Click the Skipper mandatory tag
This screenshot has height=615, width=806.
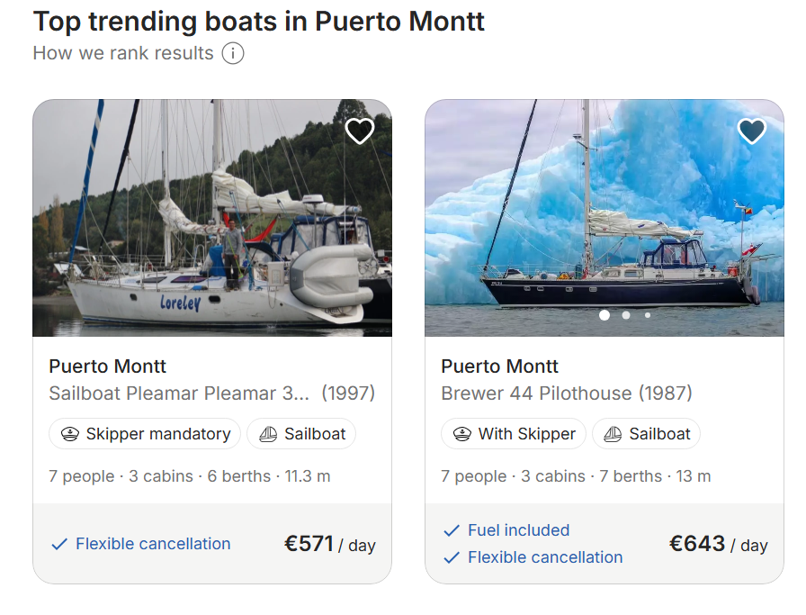point(145,434)
